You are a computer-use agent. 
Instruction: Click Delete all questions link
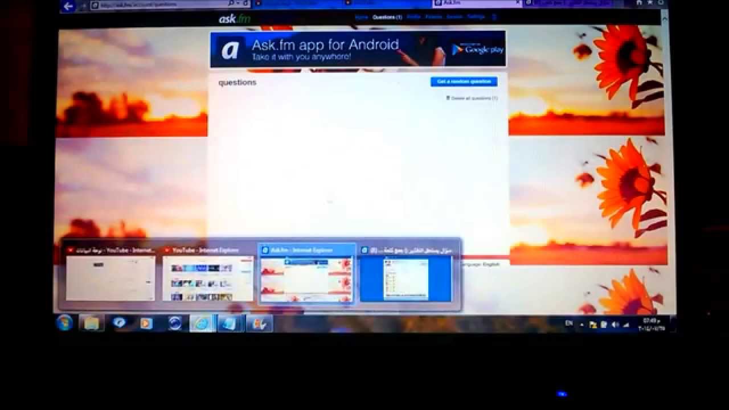472,98
